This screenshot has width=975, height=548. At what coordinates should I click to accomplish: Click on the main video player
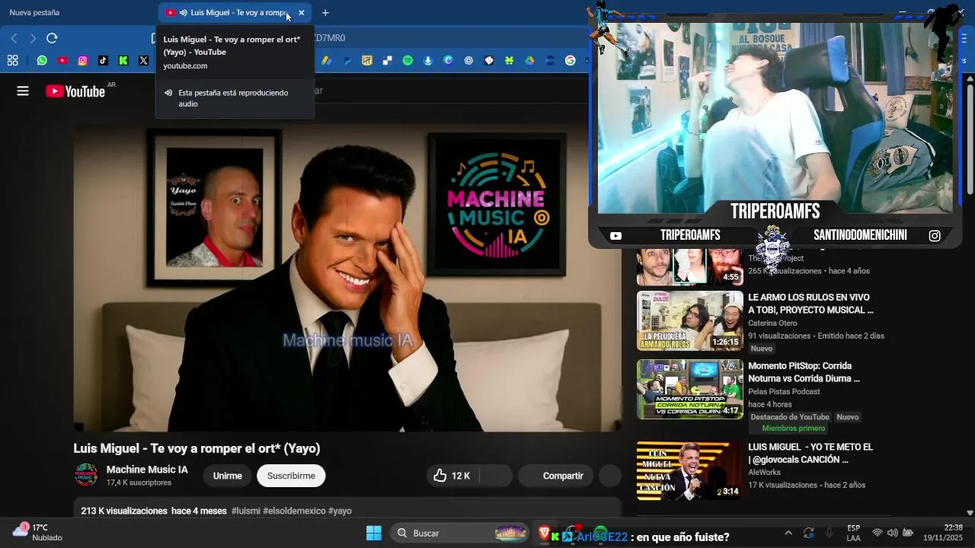347,278
